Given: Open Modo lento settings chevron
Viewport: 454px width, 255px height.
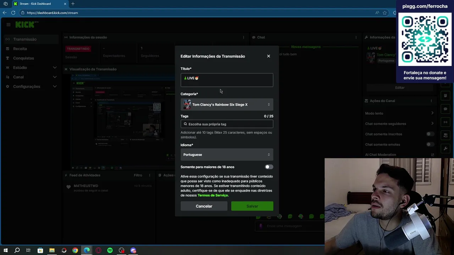Looking at the screenshot, I should coord(432,113).
